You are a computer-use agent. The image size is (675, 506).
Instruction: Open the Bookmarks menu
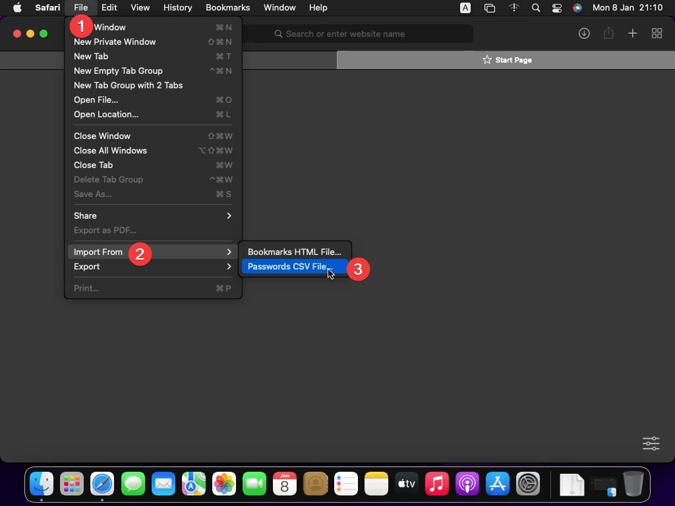coord(227,8)
